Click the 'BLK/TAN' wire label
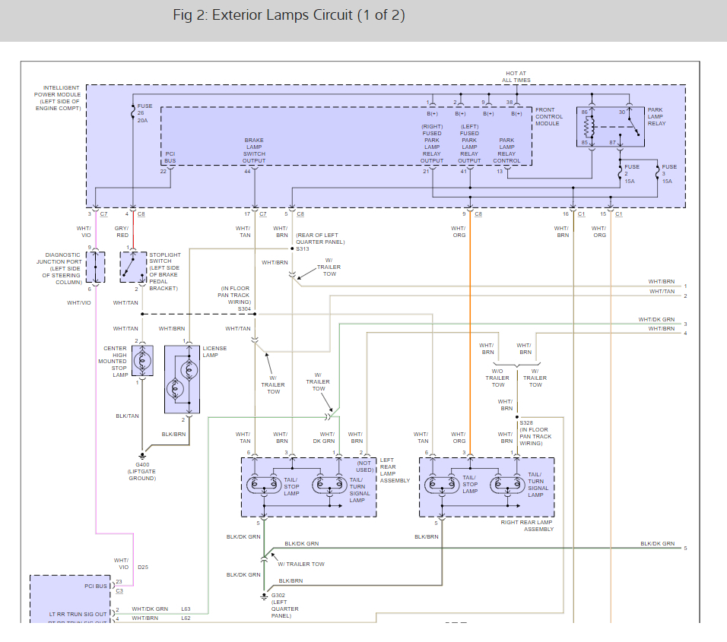The image size is (727, 642). pos(127,416)
